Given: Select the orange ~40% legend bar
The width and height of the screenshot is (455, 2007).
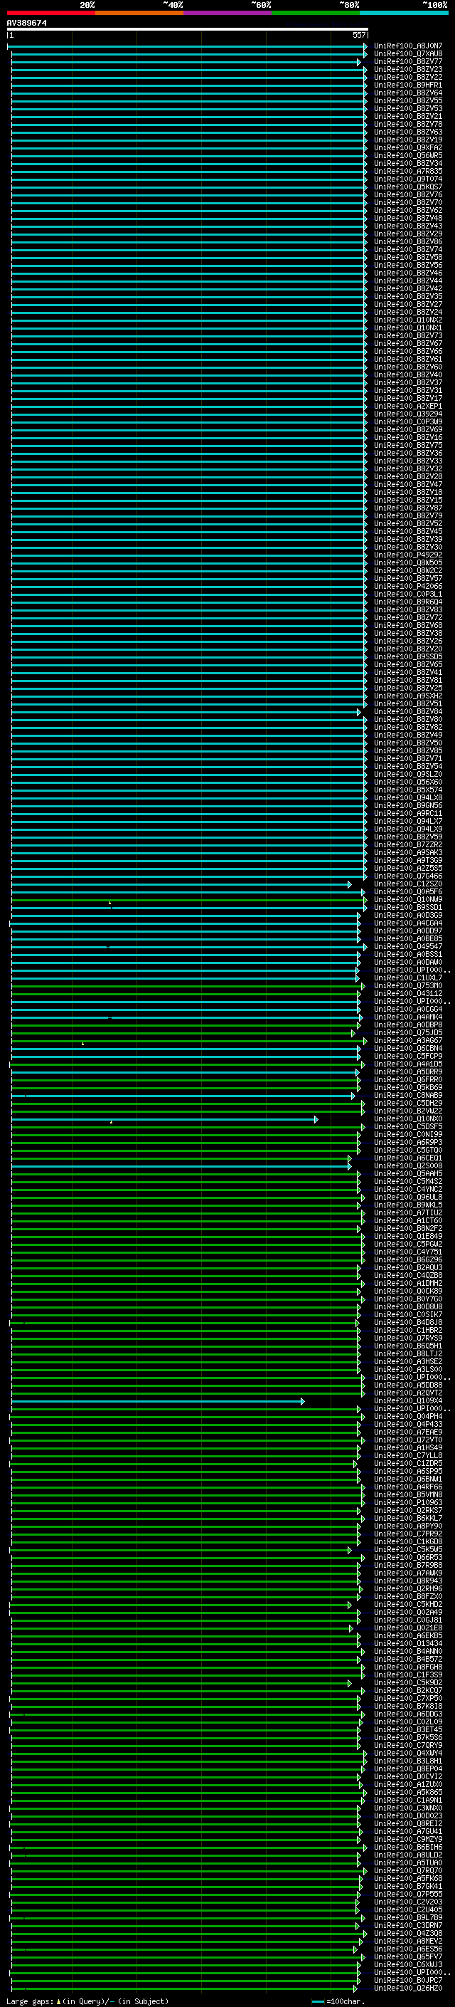Looking at the screenshot, I should click(139, 13).
